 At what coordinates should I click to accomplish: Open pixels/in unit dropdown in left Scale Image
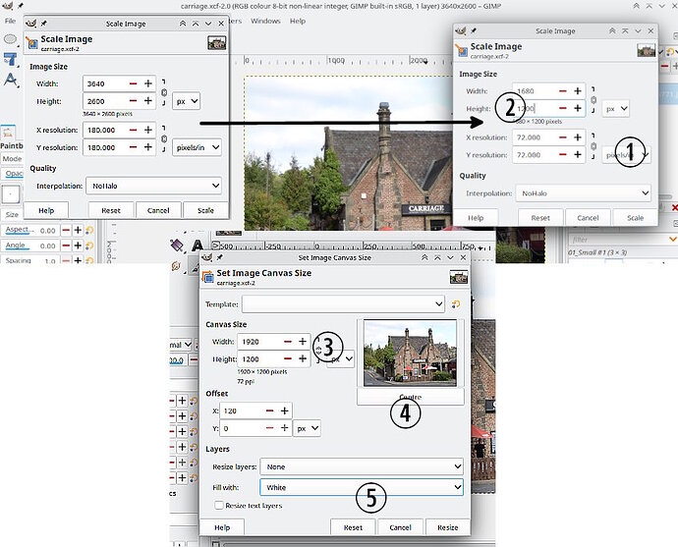tap(197, 147)
